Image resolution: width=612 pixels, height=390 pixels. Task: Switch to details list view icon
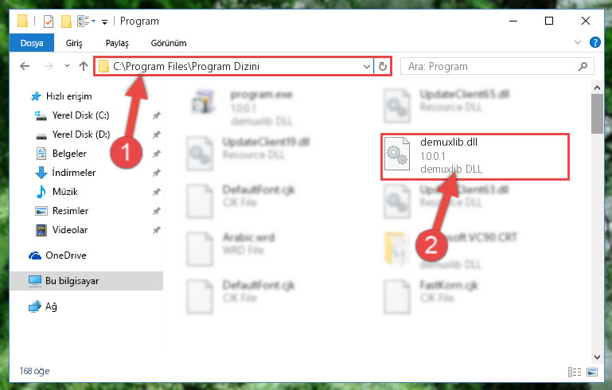tap(575, 372)
